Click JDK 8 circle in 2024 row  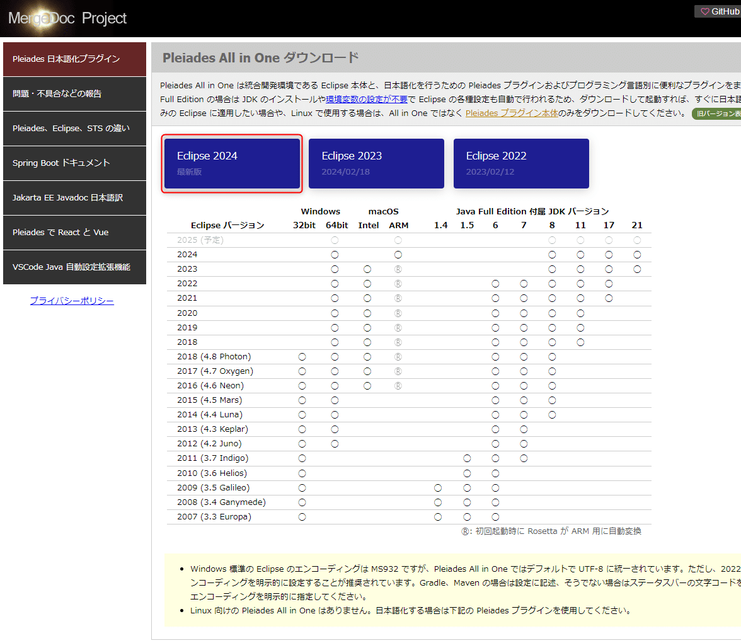[x=552, y=255]
